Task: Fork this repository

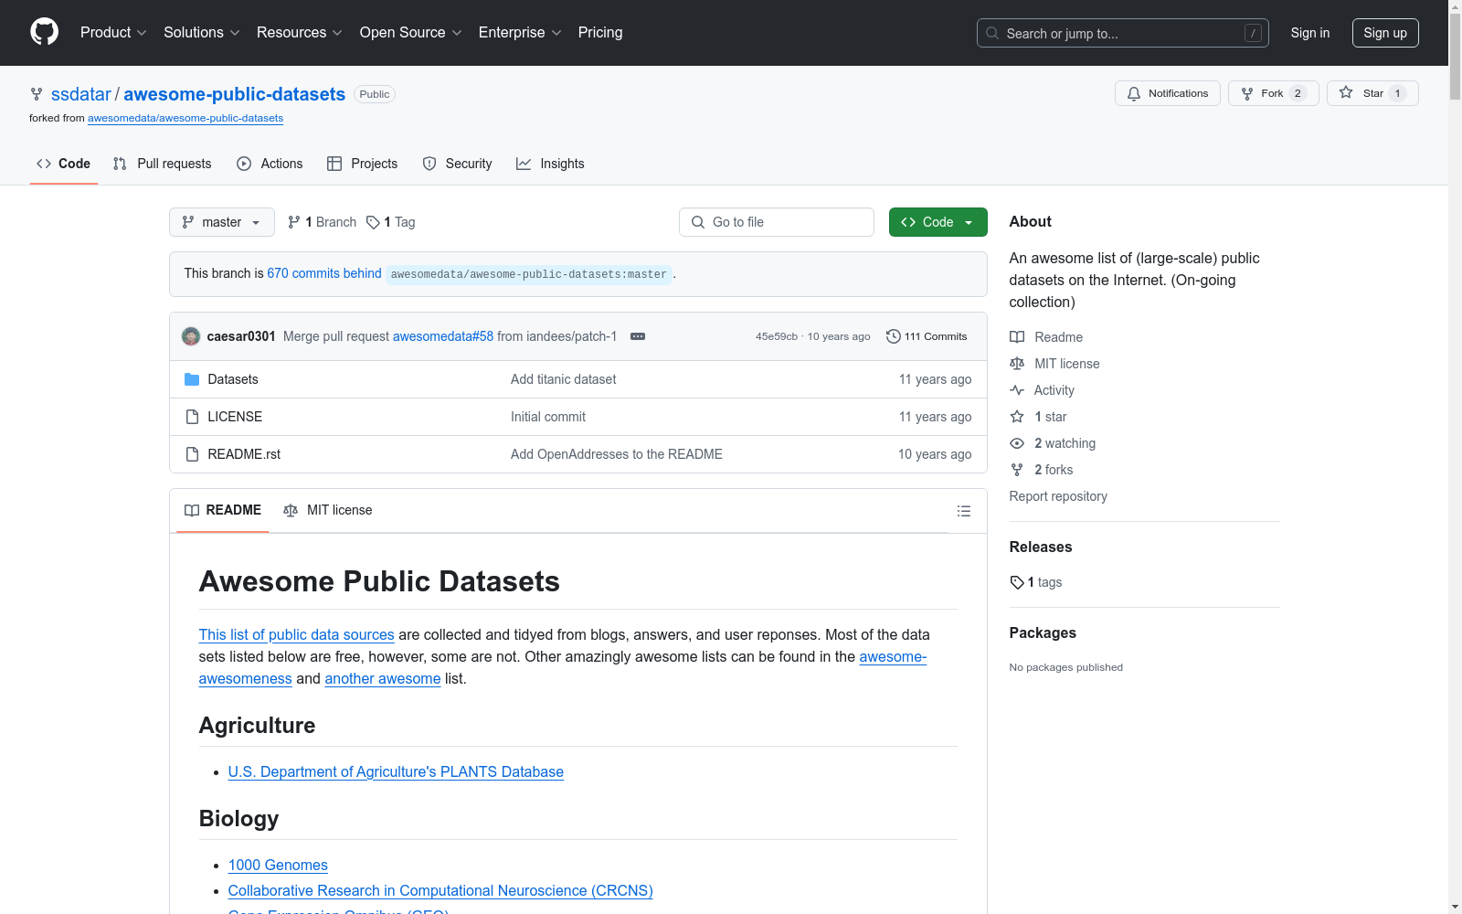Action: pos(1274,93)
